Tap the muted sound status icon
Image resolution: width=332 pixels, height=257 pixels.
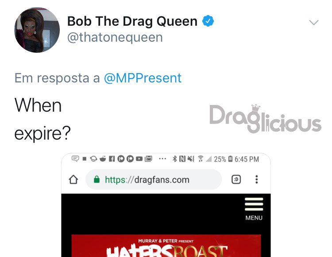click(191, 159)
